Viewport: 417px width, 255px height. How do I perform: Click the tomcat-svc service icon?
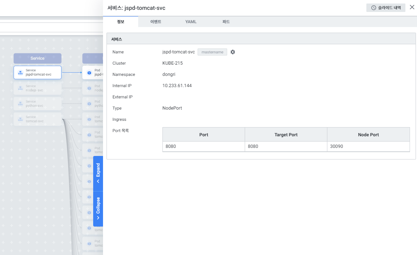point(20,119)
